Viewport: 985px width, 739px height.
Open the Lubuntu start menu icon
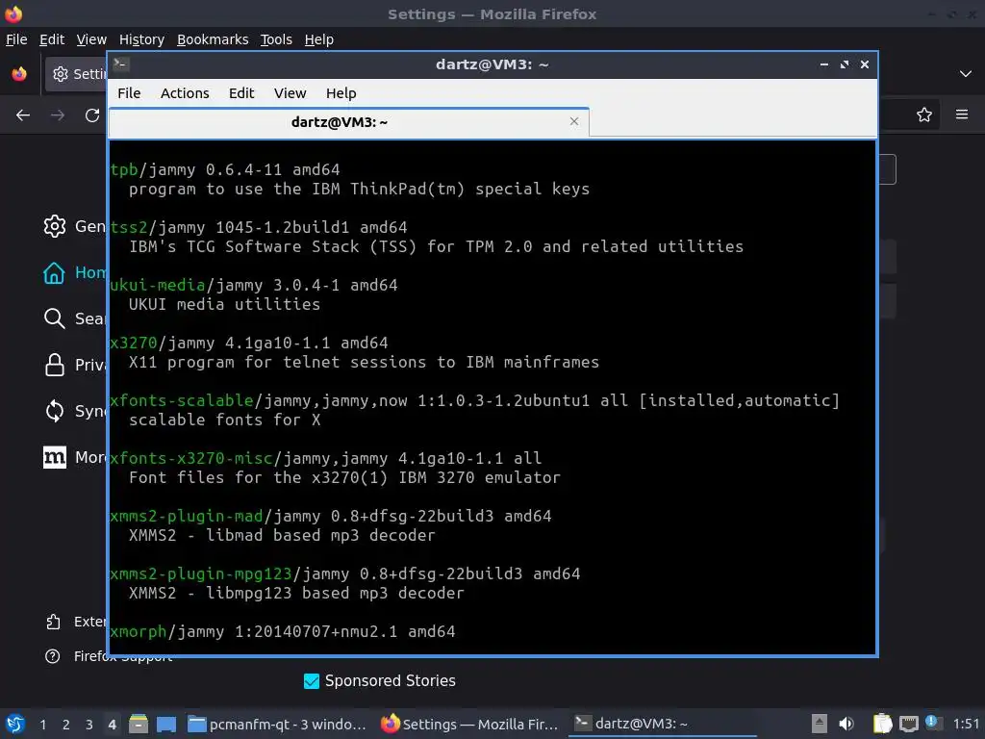14,724
